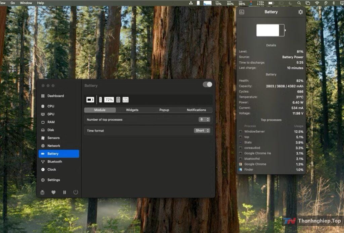This screenshot has width=344, height=233.
Task: Open Settings in the Stats sidebar
Action: point(59,180)
